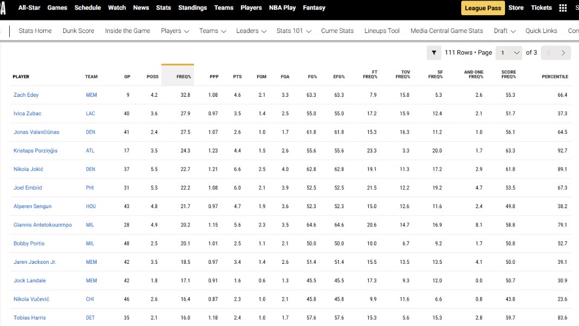Open the Standings menu item
Viewport: 579px width, 326px height.
[192, 8]
